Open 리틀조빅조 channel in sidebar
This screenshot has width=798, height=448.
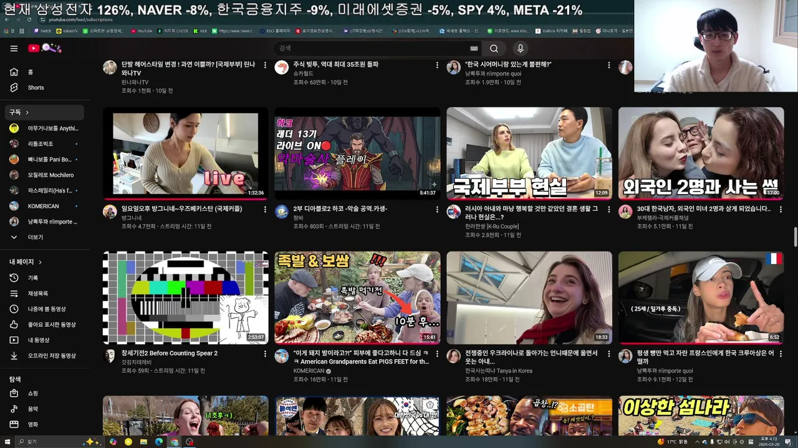45,144
